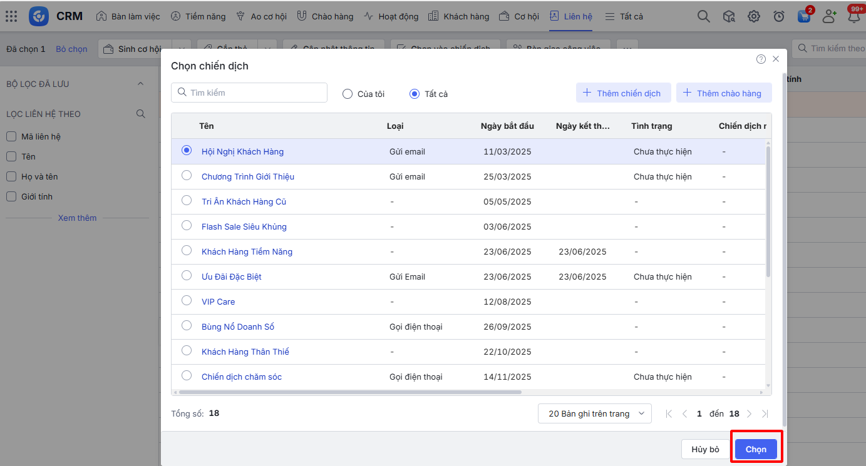
Task: Open the apps grid launcher icon
Action: 11,16
